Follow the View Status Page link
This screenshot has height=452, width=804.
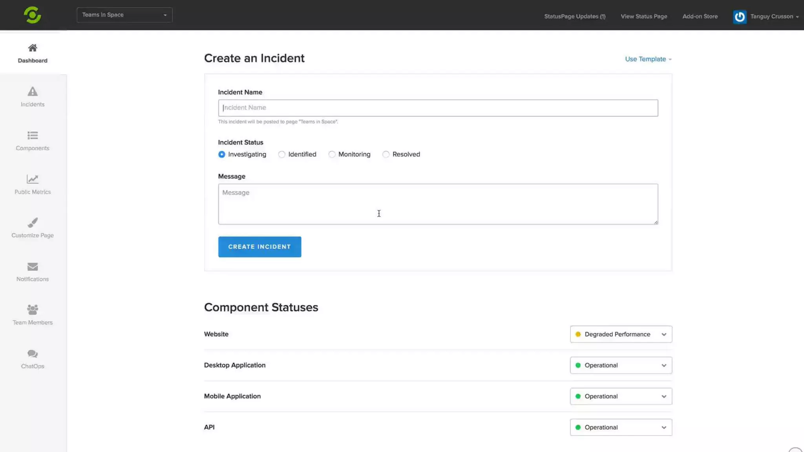[643, 16]
